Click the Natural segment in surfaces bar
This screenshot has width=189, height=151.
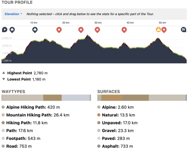pyautogui.click(x=112, y=98)
